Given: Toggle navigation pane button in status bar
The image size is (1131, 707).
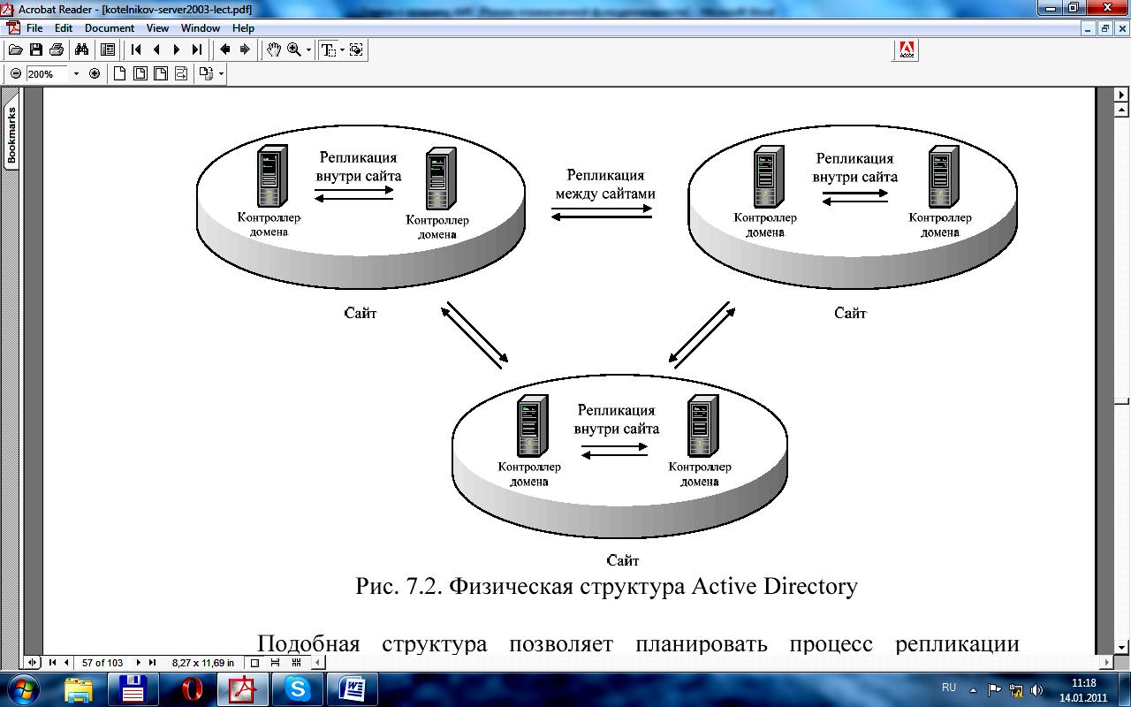Looking at the screenshot, I should (33, 662).
